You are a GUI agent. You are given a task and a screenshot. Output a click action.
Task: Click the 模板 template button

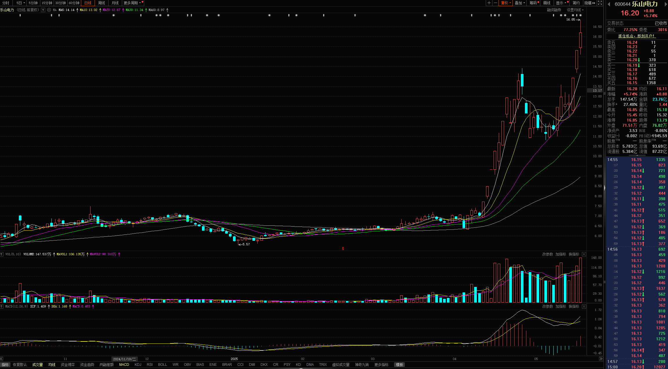(x=400, y=365)
